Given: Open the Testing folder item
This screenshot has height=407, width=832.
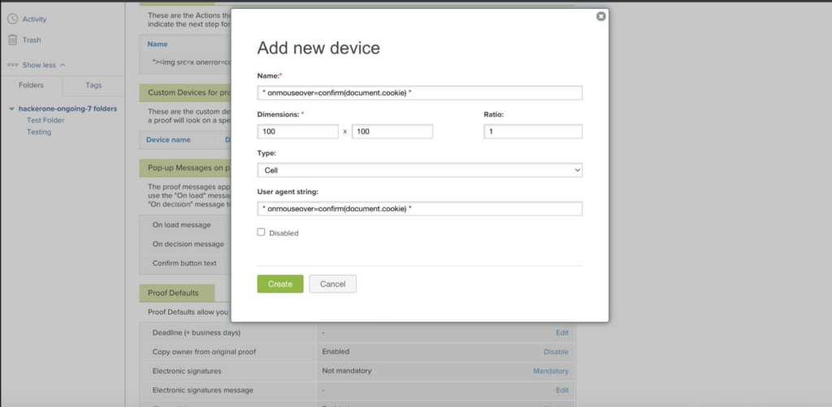Looking at the screenshot, I should tap(39, 132).
